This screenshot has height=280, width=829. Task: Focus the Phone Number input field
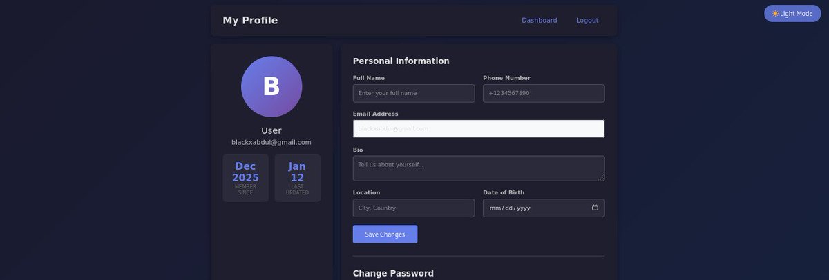pyautogui.click(x=544, y=93)
